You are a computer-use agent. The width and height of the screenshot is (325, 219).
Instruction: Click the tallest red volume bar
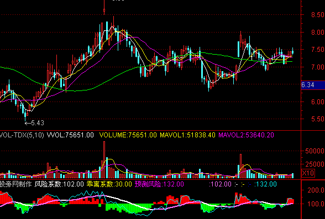pyautogui.click(x=104, y=160)
